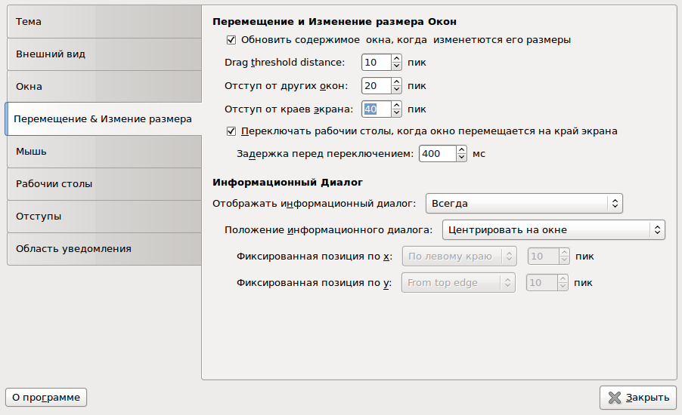This screenshot has width=682, height=415.
Task: Increase Drag threshold distance with up arrow
Action: coord(396,59)
